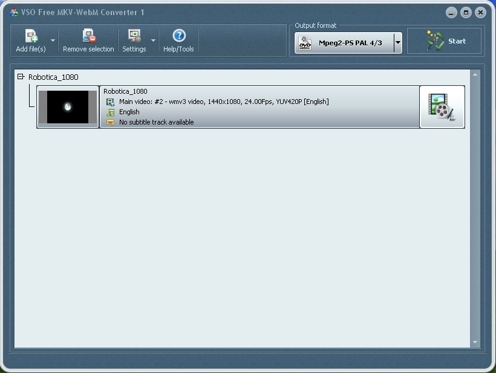Click the scrollbar up arrow
Image resolution: width=496 pixels, height=373 pixels.
[x=475, y=74]
